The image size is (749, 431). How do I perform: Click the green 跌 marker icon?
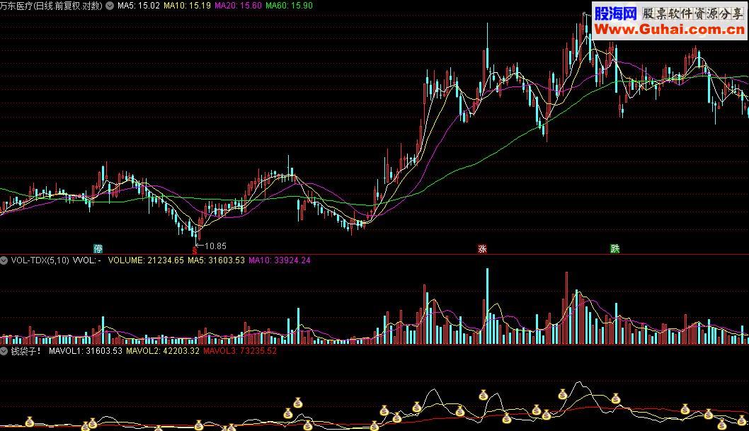614,248
